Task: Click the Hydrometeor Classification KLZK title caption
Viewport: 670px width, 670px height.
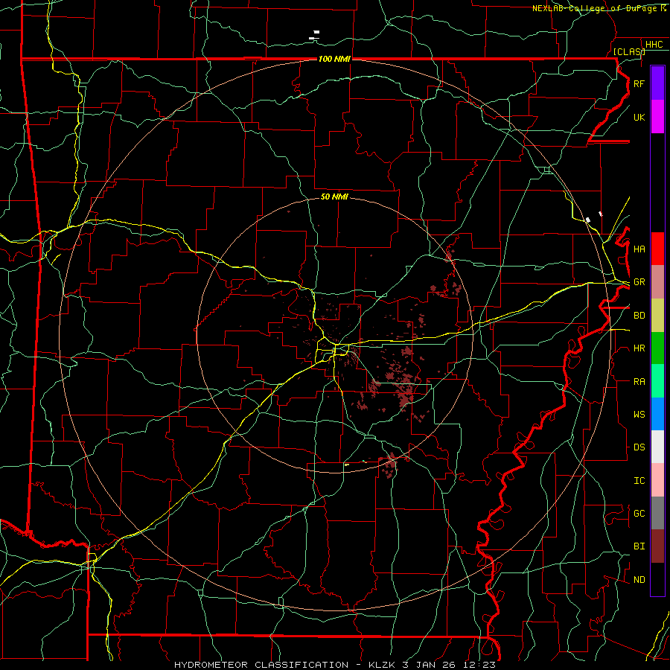Action: pos(335,665)
